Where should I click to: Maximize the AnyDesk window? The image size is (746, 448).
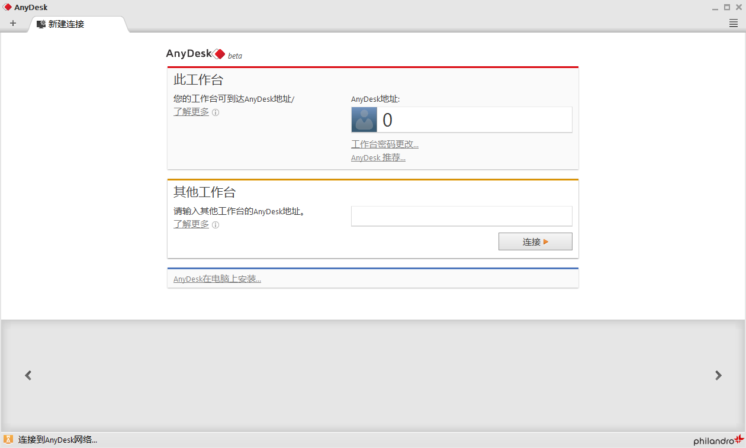coord(727,8)
